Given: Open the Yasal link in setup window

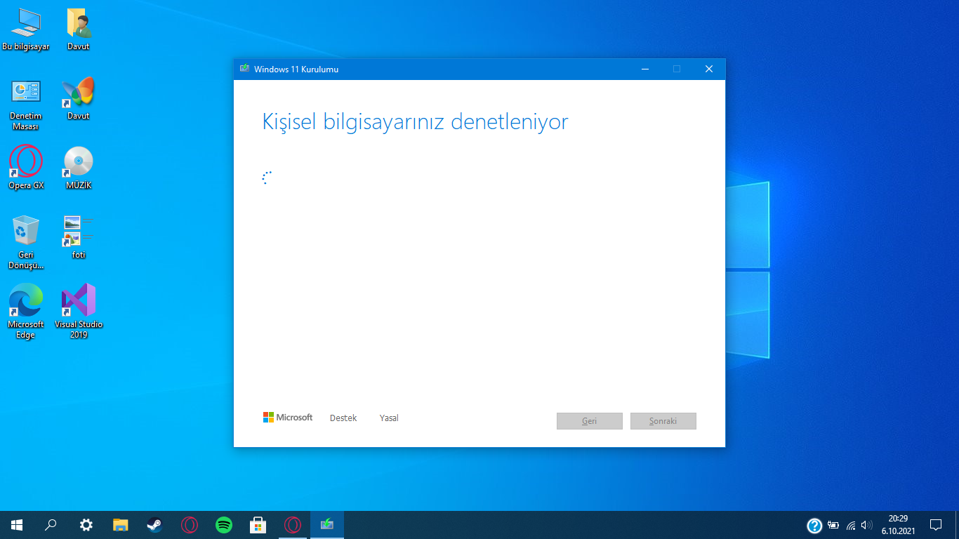Looking at the screenshot, I should coord(389,418).
